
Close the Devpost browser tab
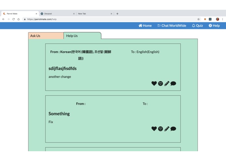point(74,14)
